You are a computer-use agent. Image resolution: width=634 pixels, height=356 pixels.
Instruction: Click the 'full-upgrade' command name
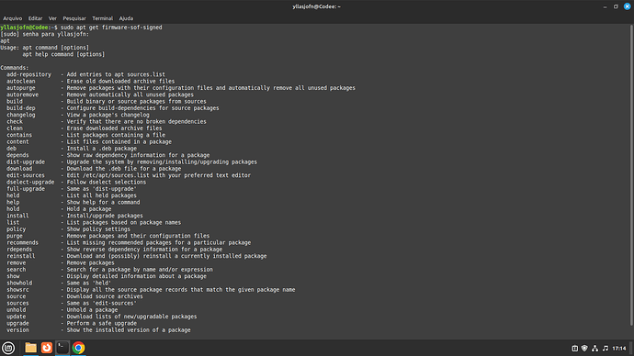(x=26, y=189)
